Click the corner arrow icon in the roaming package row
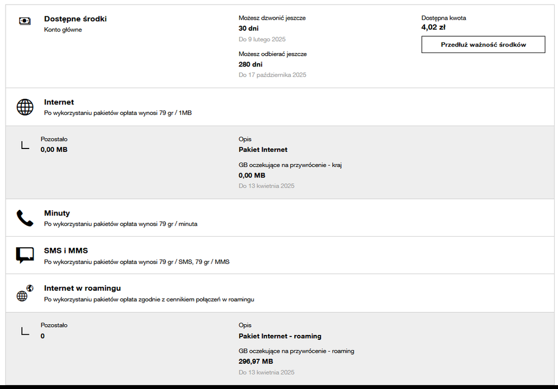The width and height of the screenshot is (558, 389). tap(25, 331)
